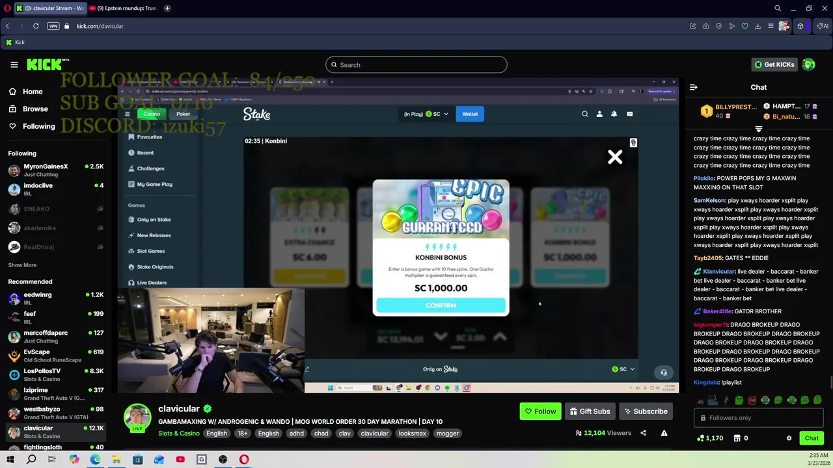
Task: Open chat settings gear icon
Action: click(x=789, y=438)
